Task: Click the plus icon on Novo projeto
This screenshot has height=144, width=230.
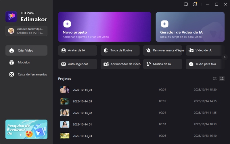Action: pyautogui.click(x=67, y=24)
